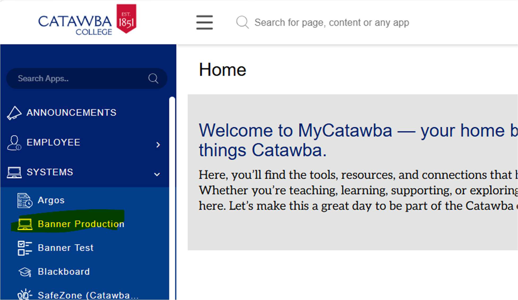This screenshot has height=300, width=518.
Task: Click the Banner Test checklist icon
Action: (x=25, y=248)
